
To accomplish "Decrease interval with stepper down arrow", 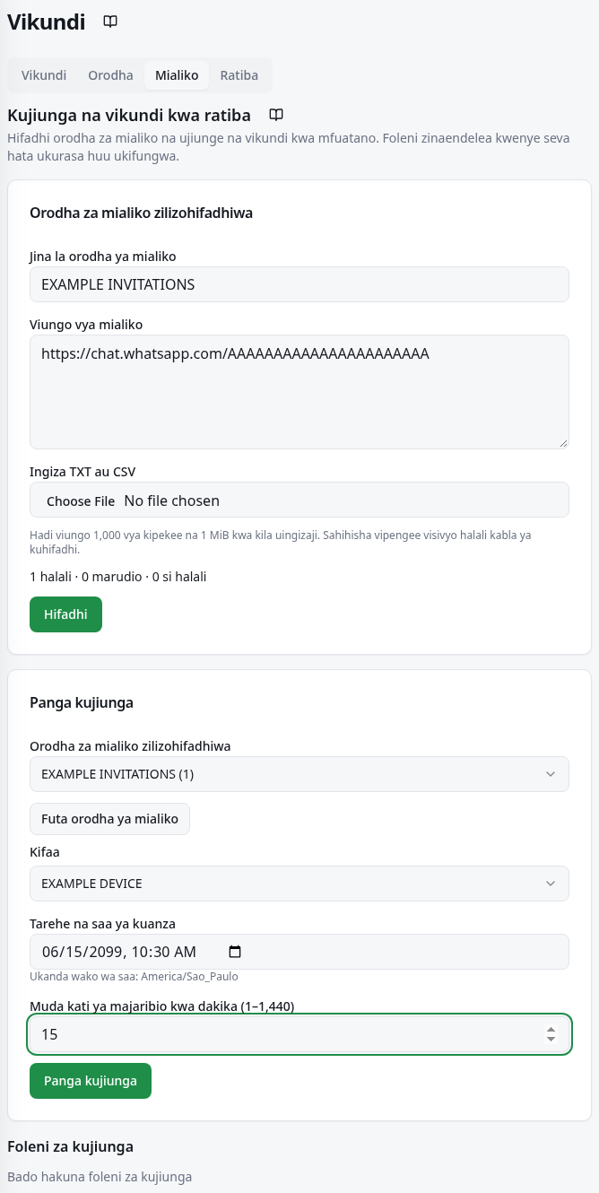I will click(x=551, y=1040).
